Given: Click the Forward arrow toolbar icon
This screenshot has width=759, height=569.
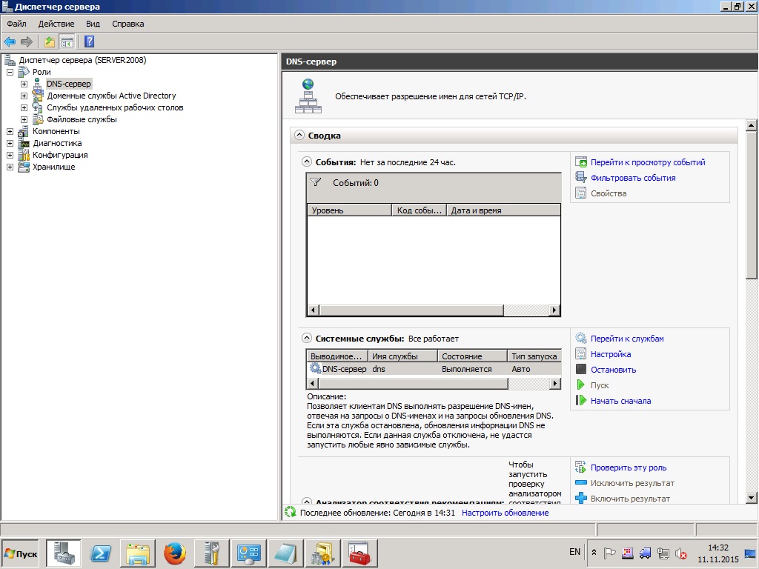Looking at the screenshot, I should (x=27, y=41).
